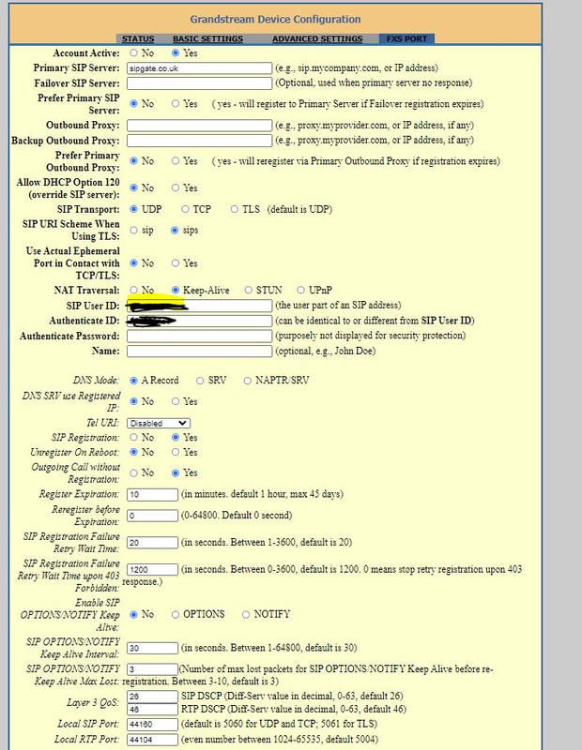Select OPTIONS for SIP Keep Alive

tap(176, 615)
